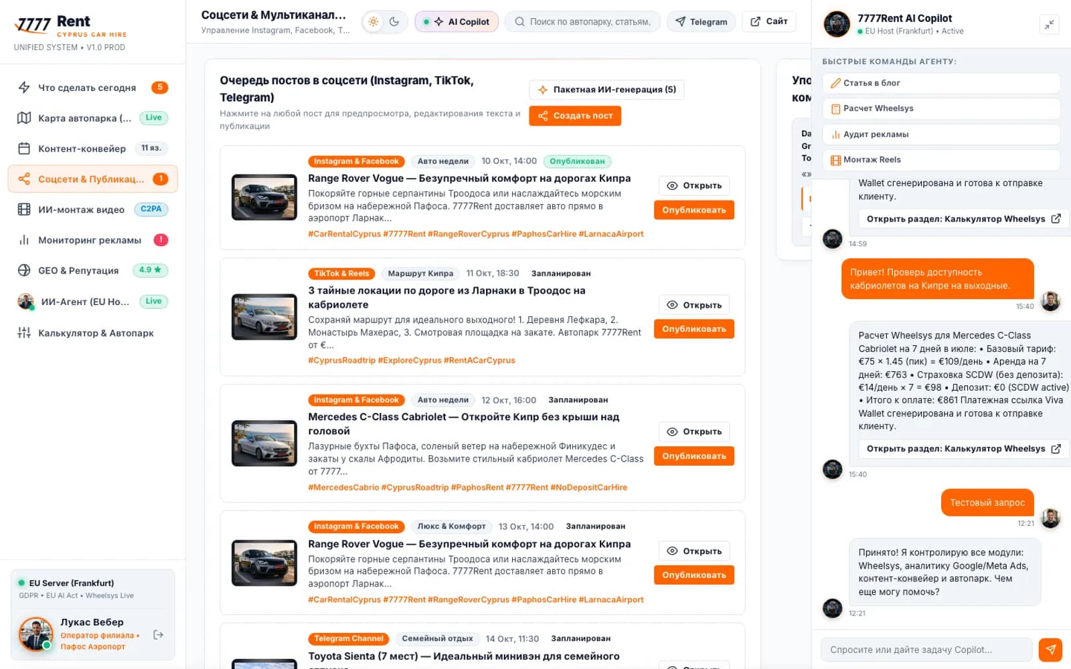This screenshot has width=1071, height=669.
Task: Open the AI Copilot panel button
Action: (457, 21)
